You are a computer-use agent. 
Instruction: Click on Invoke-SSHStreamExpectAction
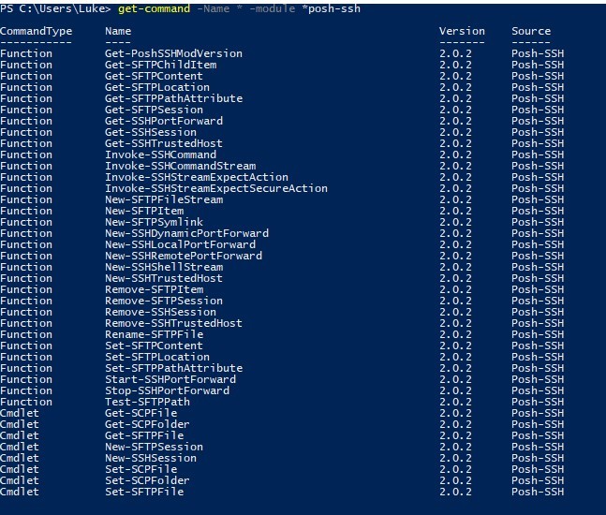[x=197, y=177]
